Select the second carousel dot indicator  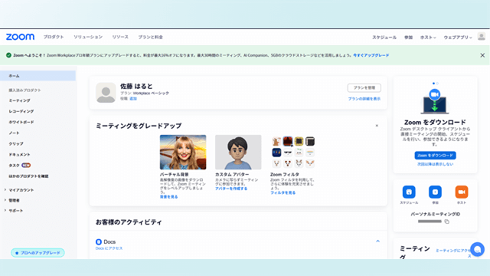coord(437,84)
